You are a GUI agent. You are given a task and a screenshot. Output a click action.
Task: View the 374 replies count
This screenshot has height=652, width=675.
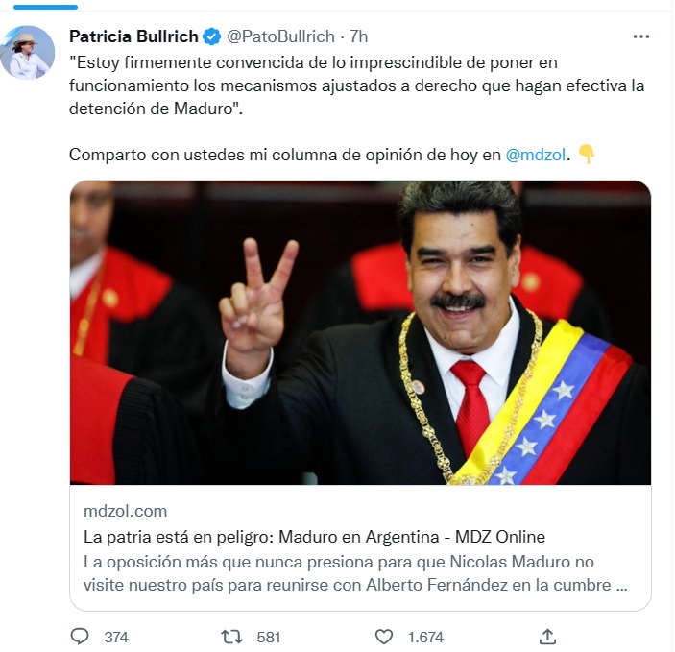pyautogui.click(x=116, y=637)
